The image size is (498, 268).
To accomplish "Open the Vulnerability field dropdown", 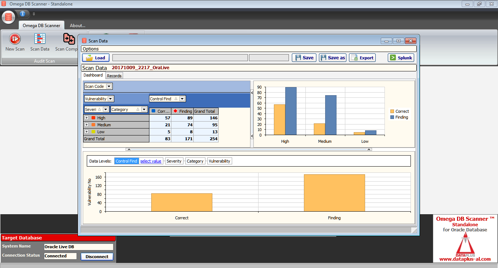I will (111, 99).
